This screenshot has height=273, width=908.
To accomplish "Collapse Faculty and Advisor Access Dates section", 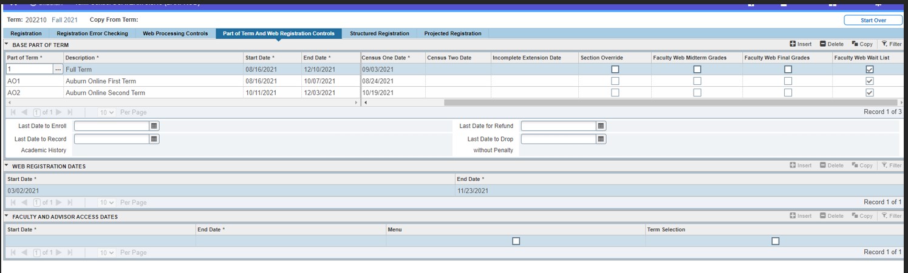I will click(x=7, y=217).
